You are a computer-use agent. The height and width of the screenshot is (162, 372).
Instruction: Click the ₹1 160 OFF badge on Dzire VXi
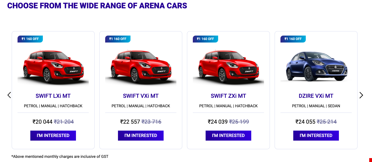tap(293, 39)
